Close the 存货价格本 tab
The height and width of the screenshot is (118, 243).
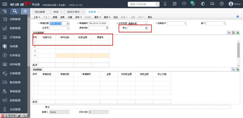point(82,12)
